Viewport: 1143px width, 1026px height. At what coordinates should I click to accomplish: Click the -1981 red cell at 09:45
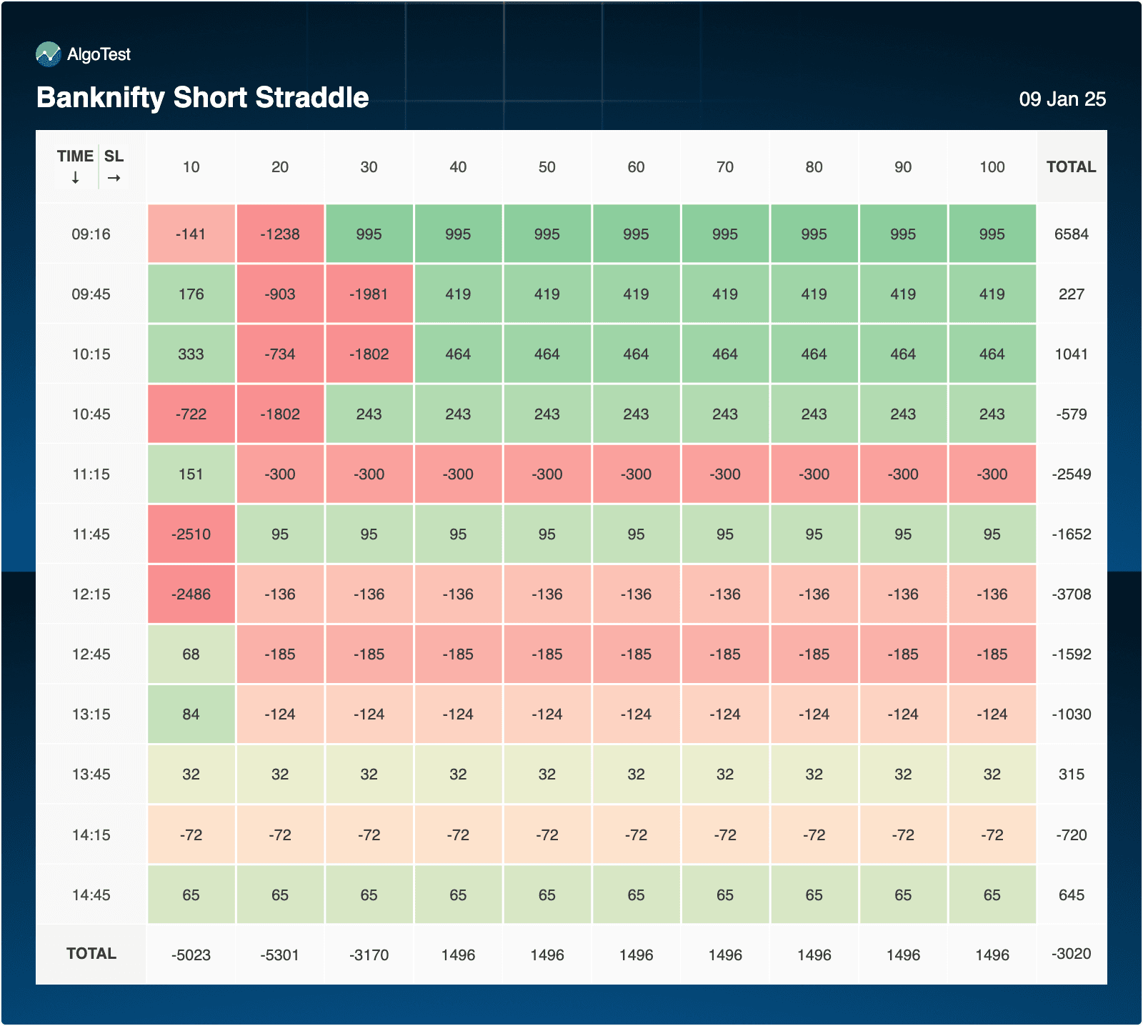(369, 294)
